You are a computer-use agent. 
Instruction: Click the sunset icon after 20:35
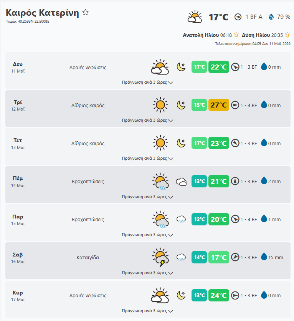click(x=287, y=35)
